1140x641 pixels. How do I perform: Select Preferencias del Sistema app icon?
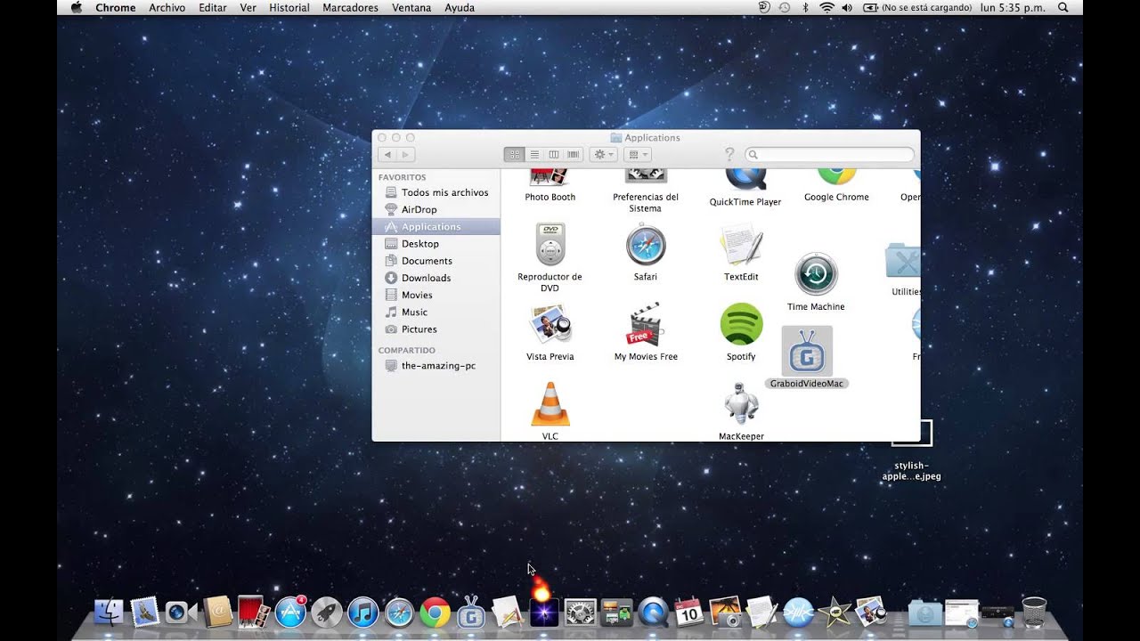coord(646,177)
